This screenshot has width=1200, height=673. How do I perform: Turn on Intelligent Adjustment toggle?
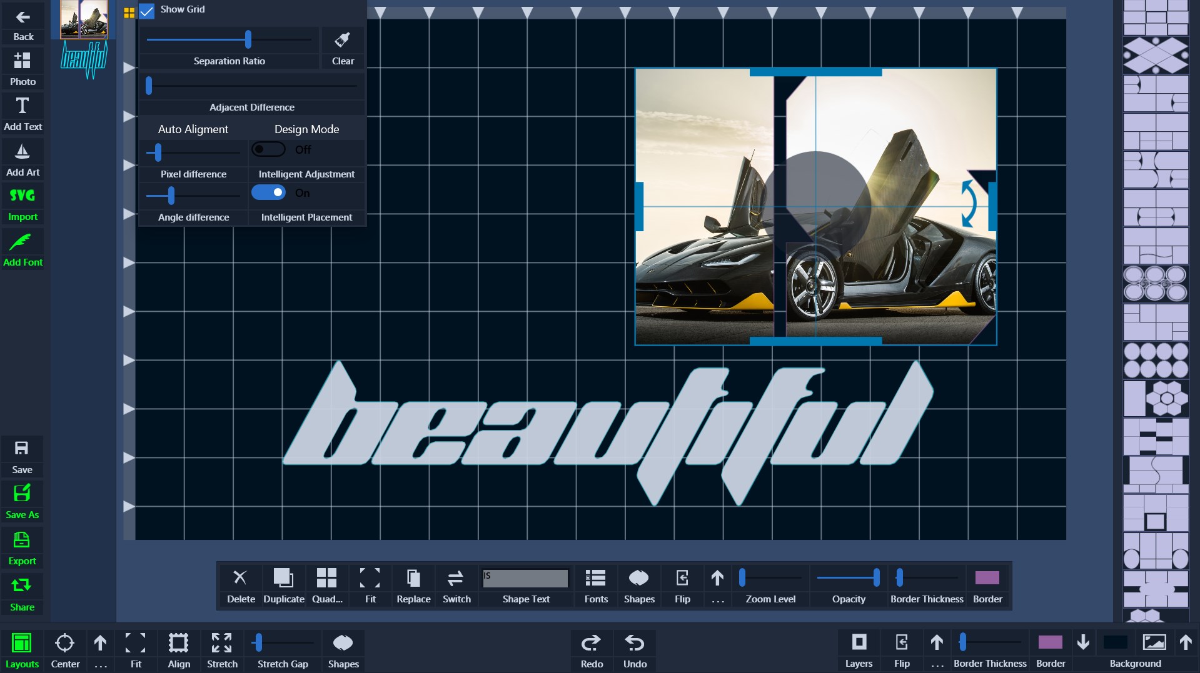(x=268, y=149)
